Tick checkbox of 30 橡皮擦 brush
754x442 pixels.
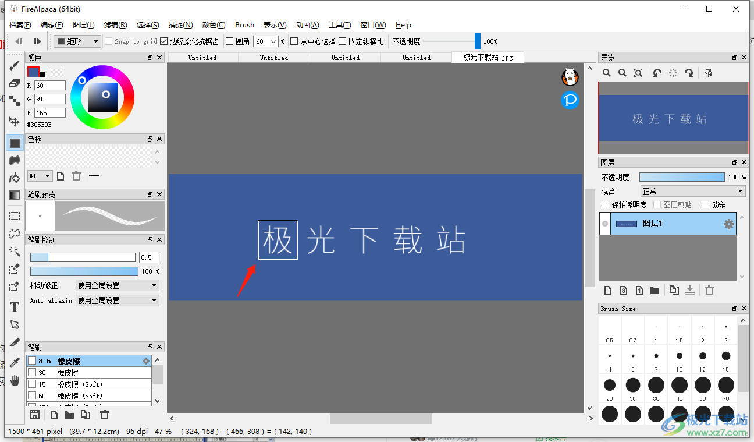click(x=32, y=373)
